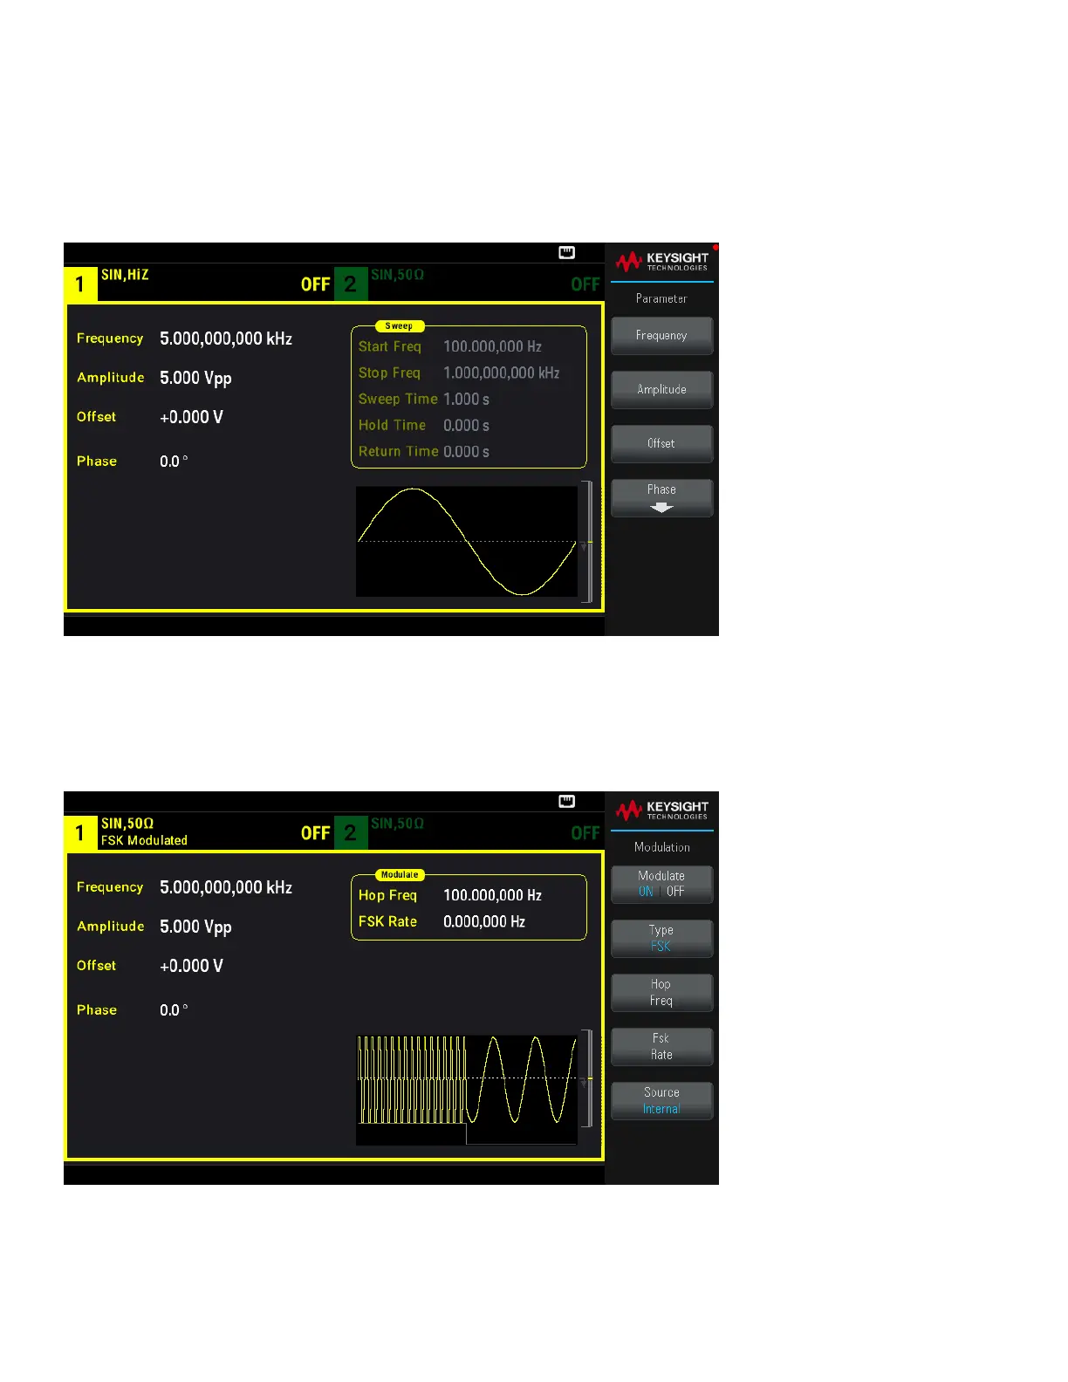Select the Frequency softkey in the Parameter menu
The image size is (1068, 1382).
(661, 335)
